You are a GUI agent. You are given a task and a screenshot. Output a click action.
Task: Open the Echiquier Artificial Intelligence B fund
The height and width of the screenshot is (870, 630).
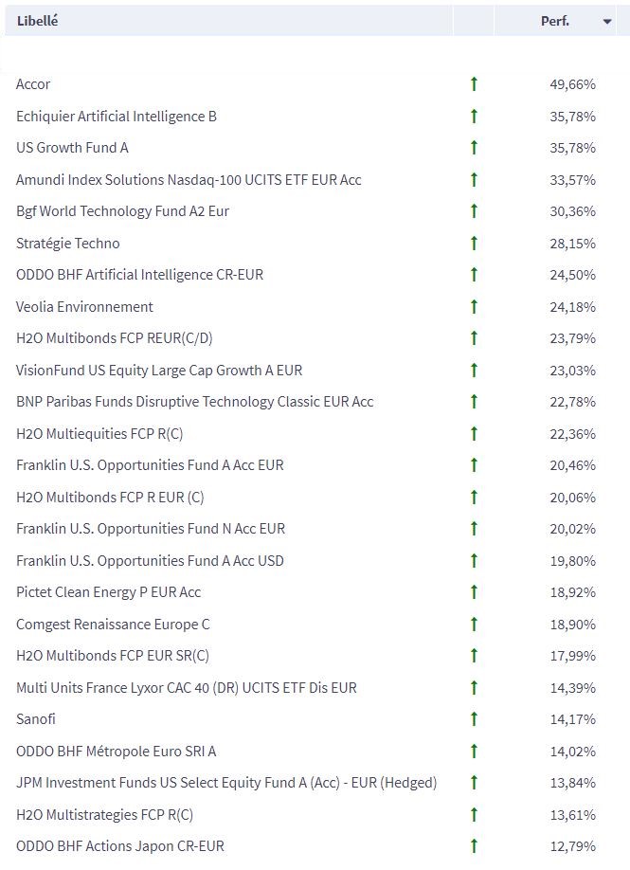(x=117, y=117)
